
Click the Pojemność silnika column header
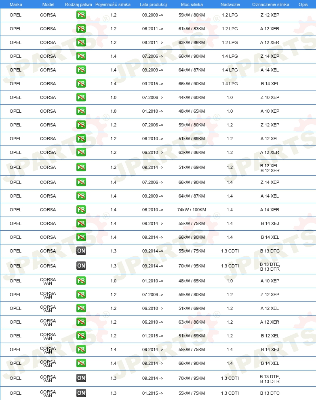tap(113, 4)
